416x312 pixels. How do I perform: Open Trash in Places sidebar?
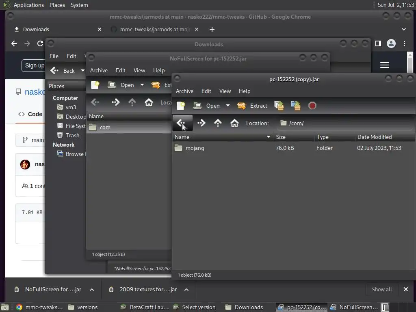[x=68, y=135]
